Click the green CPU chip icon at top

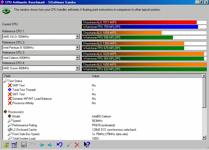click(x=6, y=11)
